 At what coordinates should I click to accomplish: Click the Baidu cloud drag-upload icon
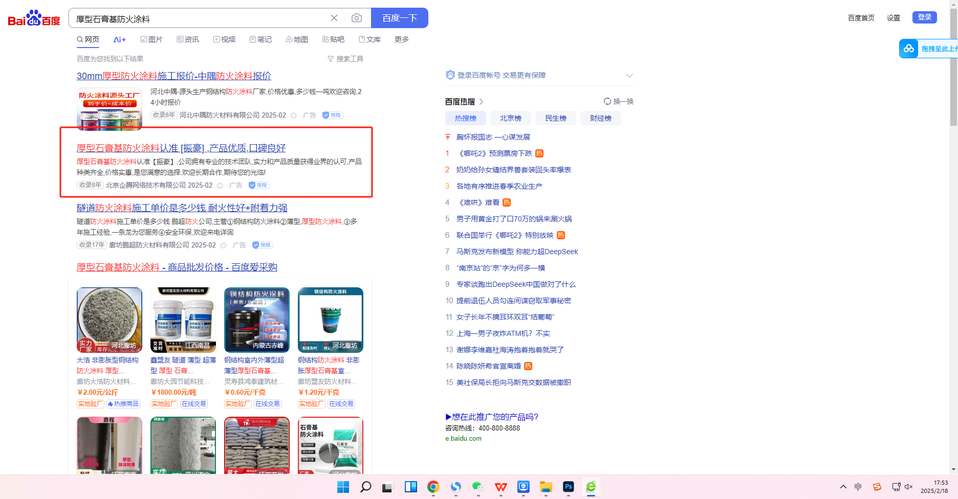click(x=909, y=49)
